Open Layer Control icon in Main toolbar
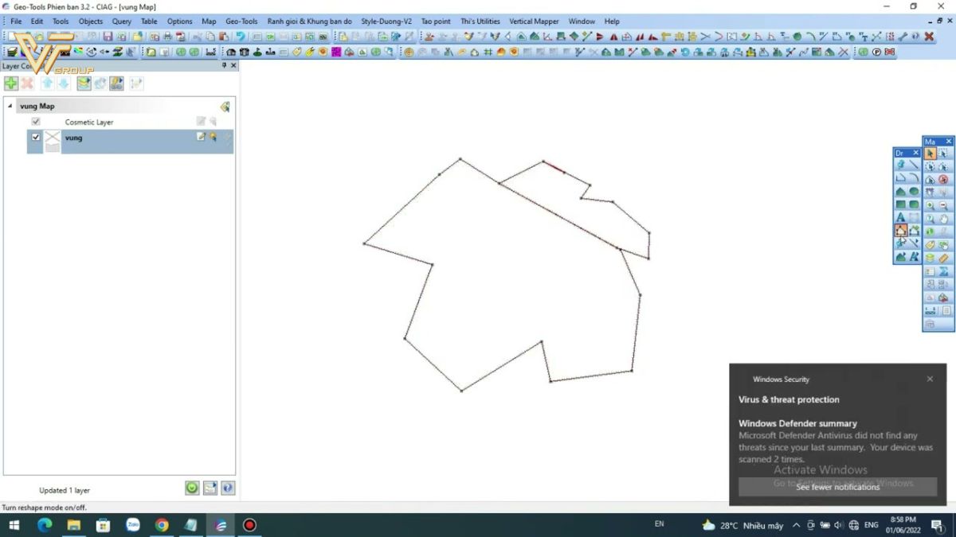 930,258
